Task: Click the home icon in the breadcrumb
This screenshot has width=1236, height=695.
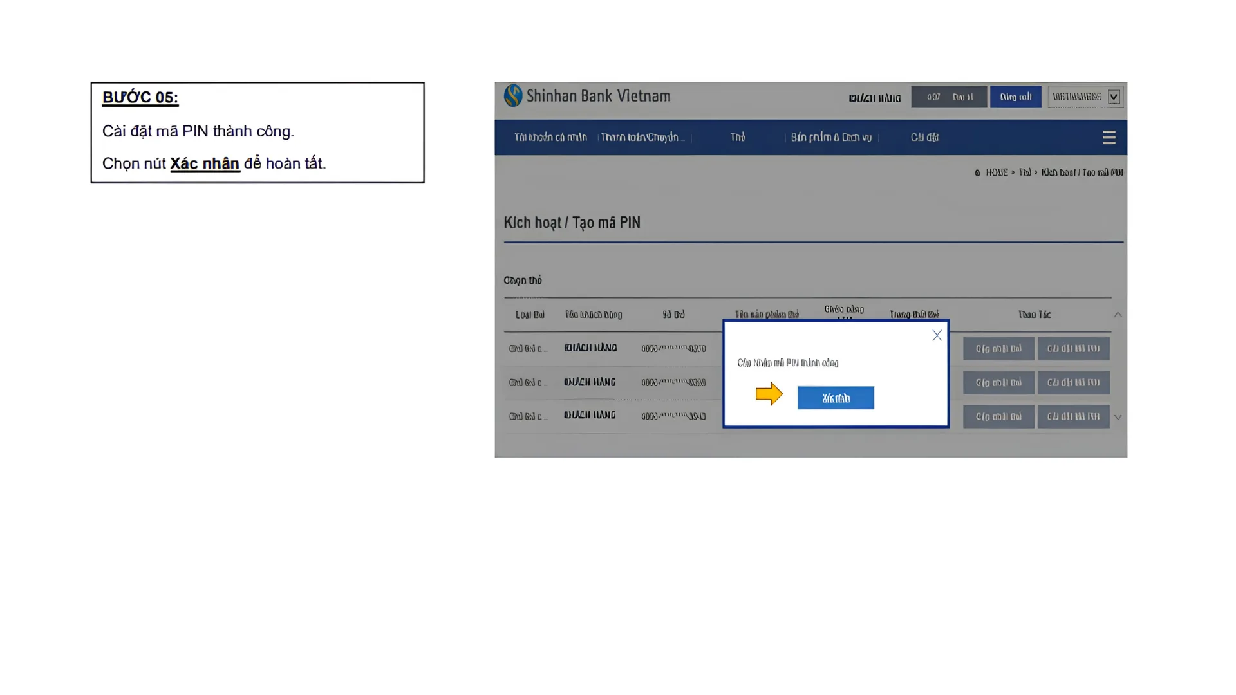Action: pyautogui.click(x=977, y=172)
